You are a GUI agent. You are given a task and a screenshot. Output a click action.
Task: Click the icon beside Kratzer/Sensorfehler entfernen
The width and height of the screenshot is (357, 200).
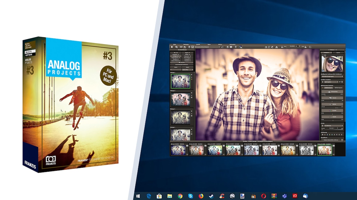tap(342, 140)
